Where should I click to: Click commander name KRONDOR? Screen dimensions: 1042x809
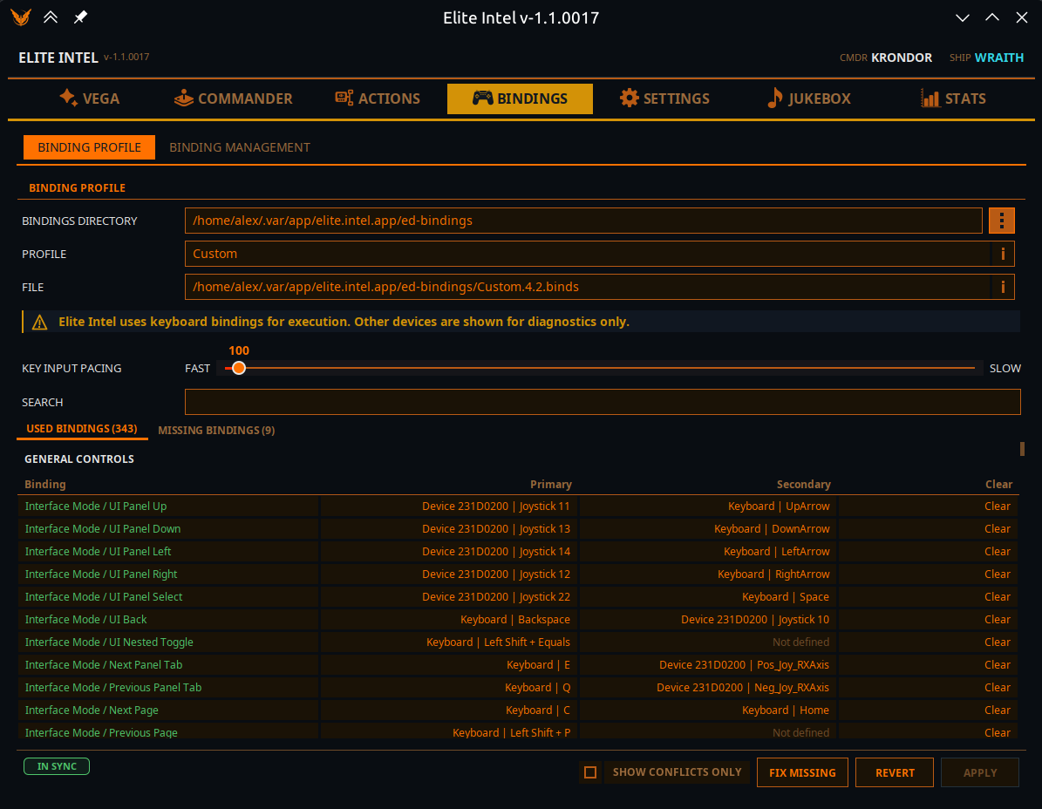click(x=901, y=58)
